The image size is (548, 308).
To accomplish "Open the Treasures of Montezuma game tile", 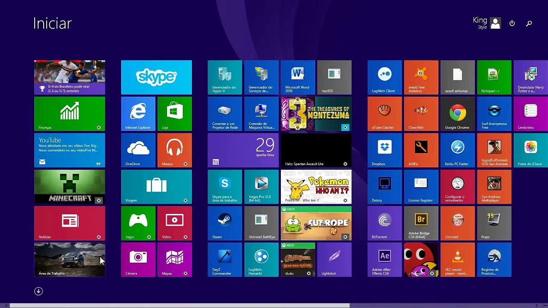I will [316, 114].
